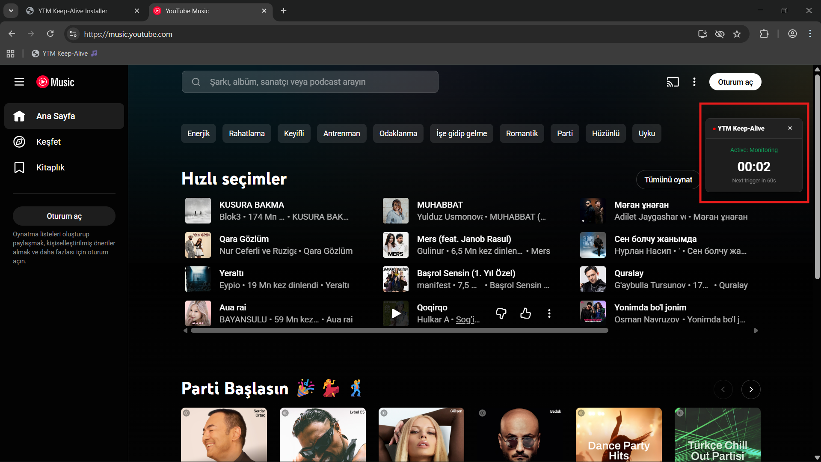821x462 pixels.
Task: Open the YouTube Music hamburger menu
Action: [19, 82]
